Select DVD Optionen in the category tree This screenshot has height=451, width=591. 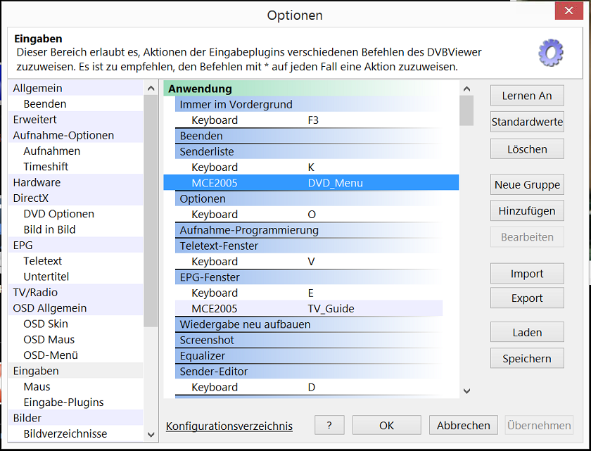tap(58, 214)
